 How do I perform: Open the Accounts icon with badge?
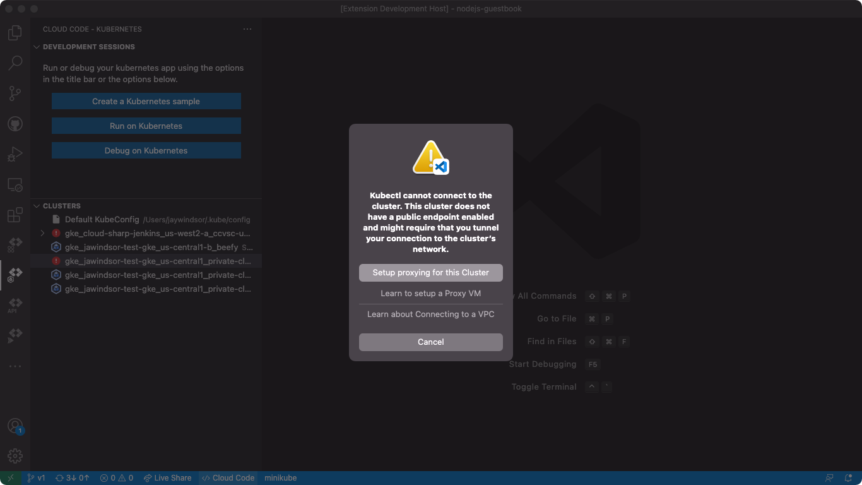point(15,426)
